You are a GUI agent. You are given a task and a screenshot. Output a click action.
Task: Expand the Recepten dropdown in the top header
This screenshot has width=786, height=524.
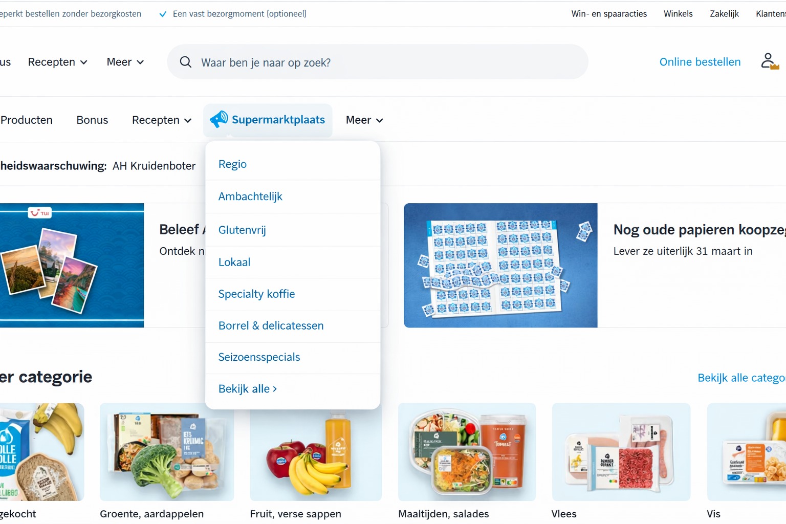coord(58,62)
